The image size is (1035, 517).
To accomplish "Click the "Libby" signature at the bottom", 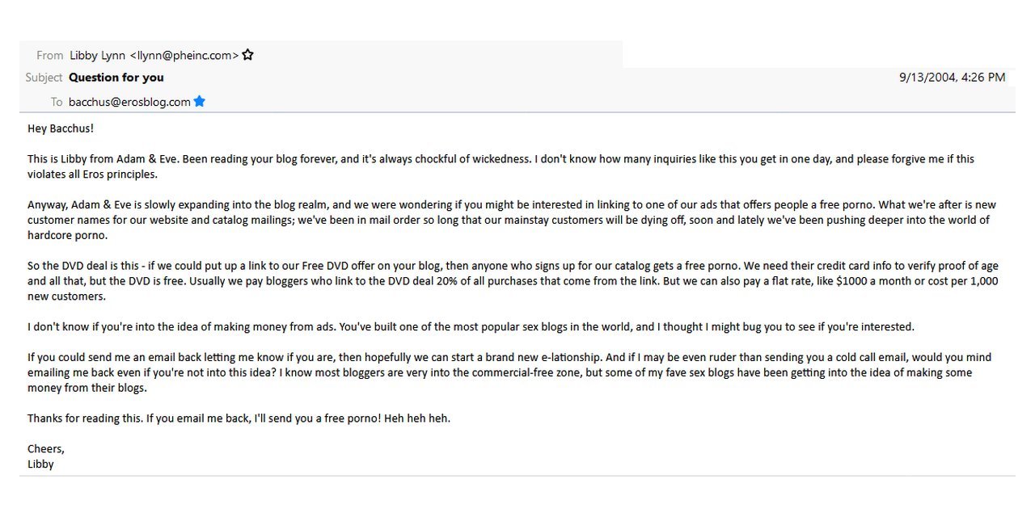I will click(x=40, y=464).
